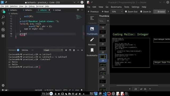Click Zoom In in Okular toolbar
Viewport: 170px width, 96px height.
tap(146, 11)
